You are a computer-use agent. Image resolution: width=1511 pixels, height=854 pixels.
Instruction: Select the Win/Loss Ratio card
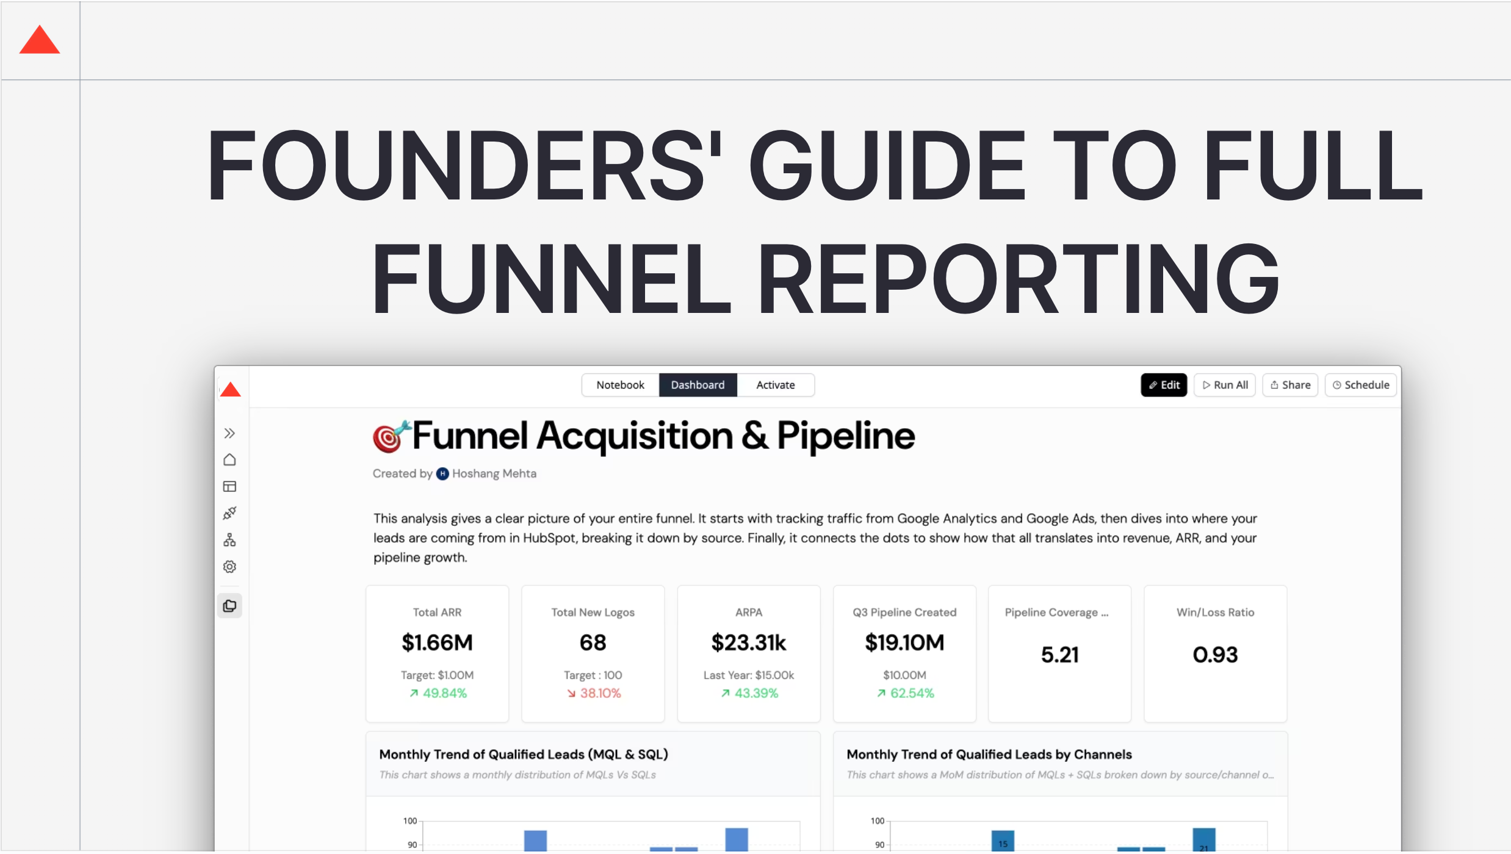(1215, 653)
